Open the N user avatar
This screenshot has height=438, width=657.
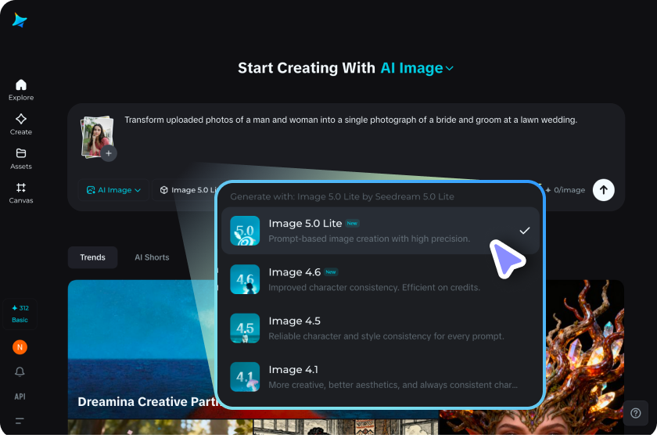[x=20, y=347]
